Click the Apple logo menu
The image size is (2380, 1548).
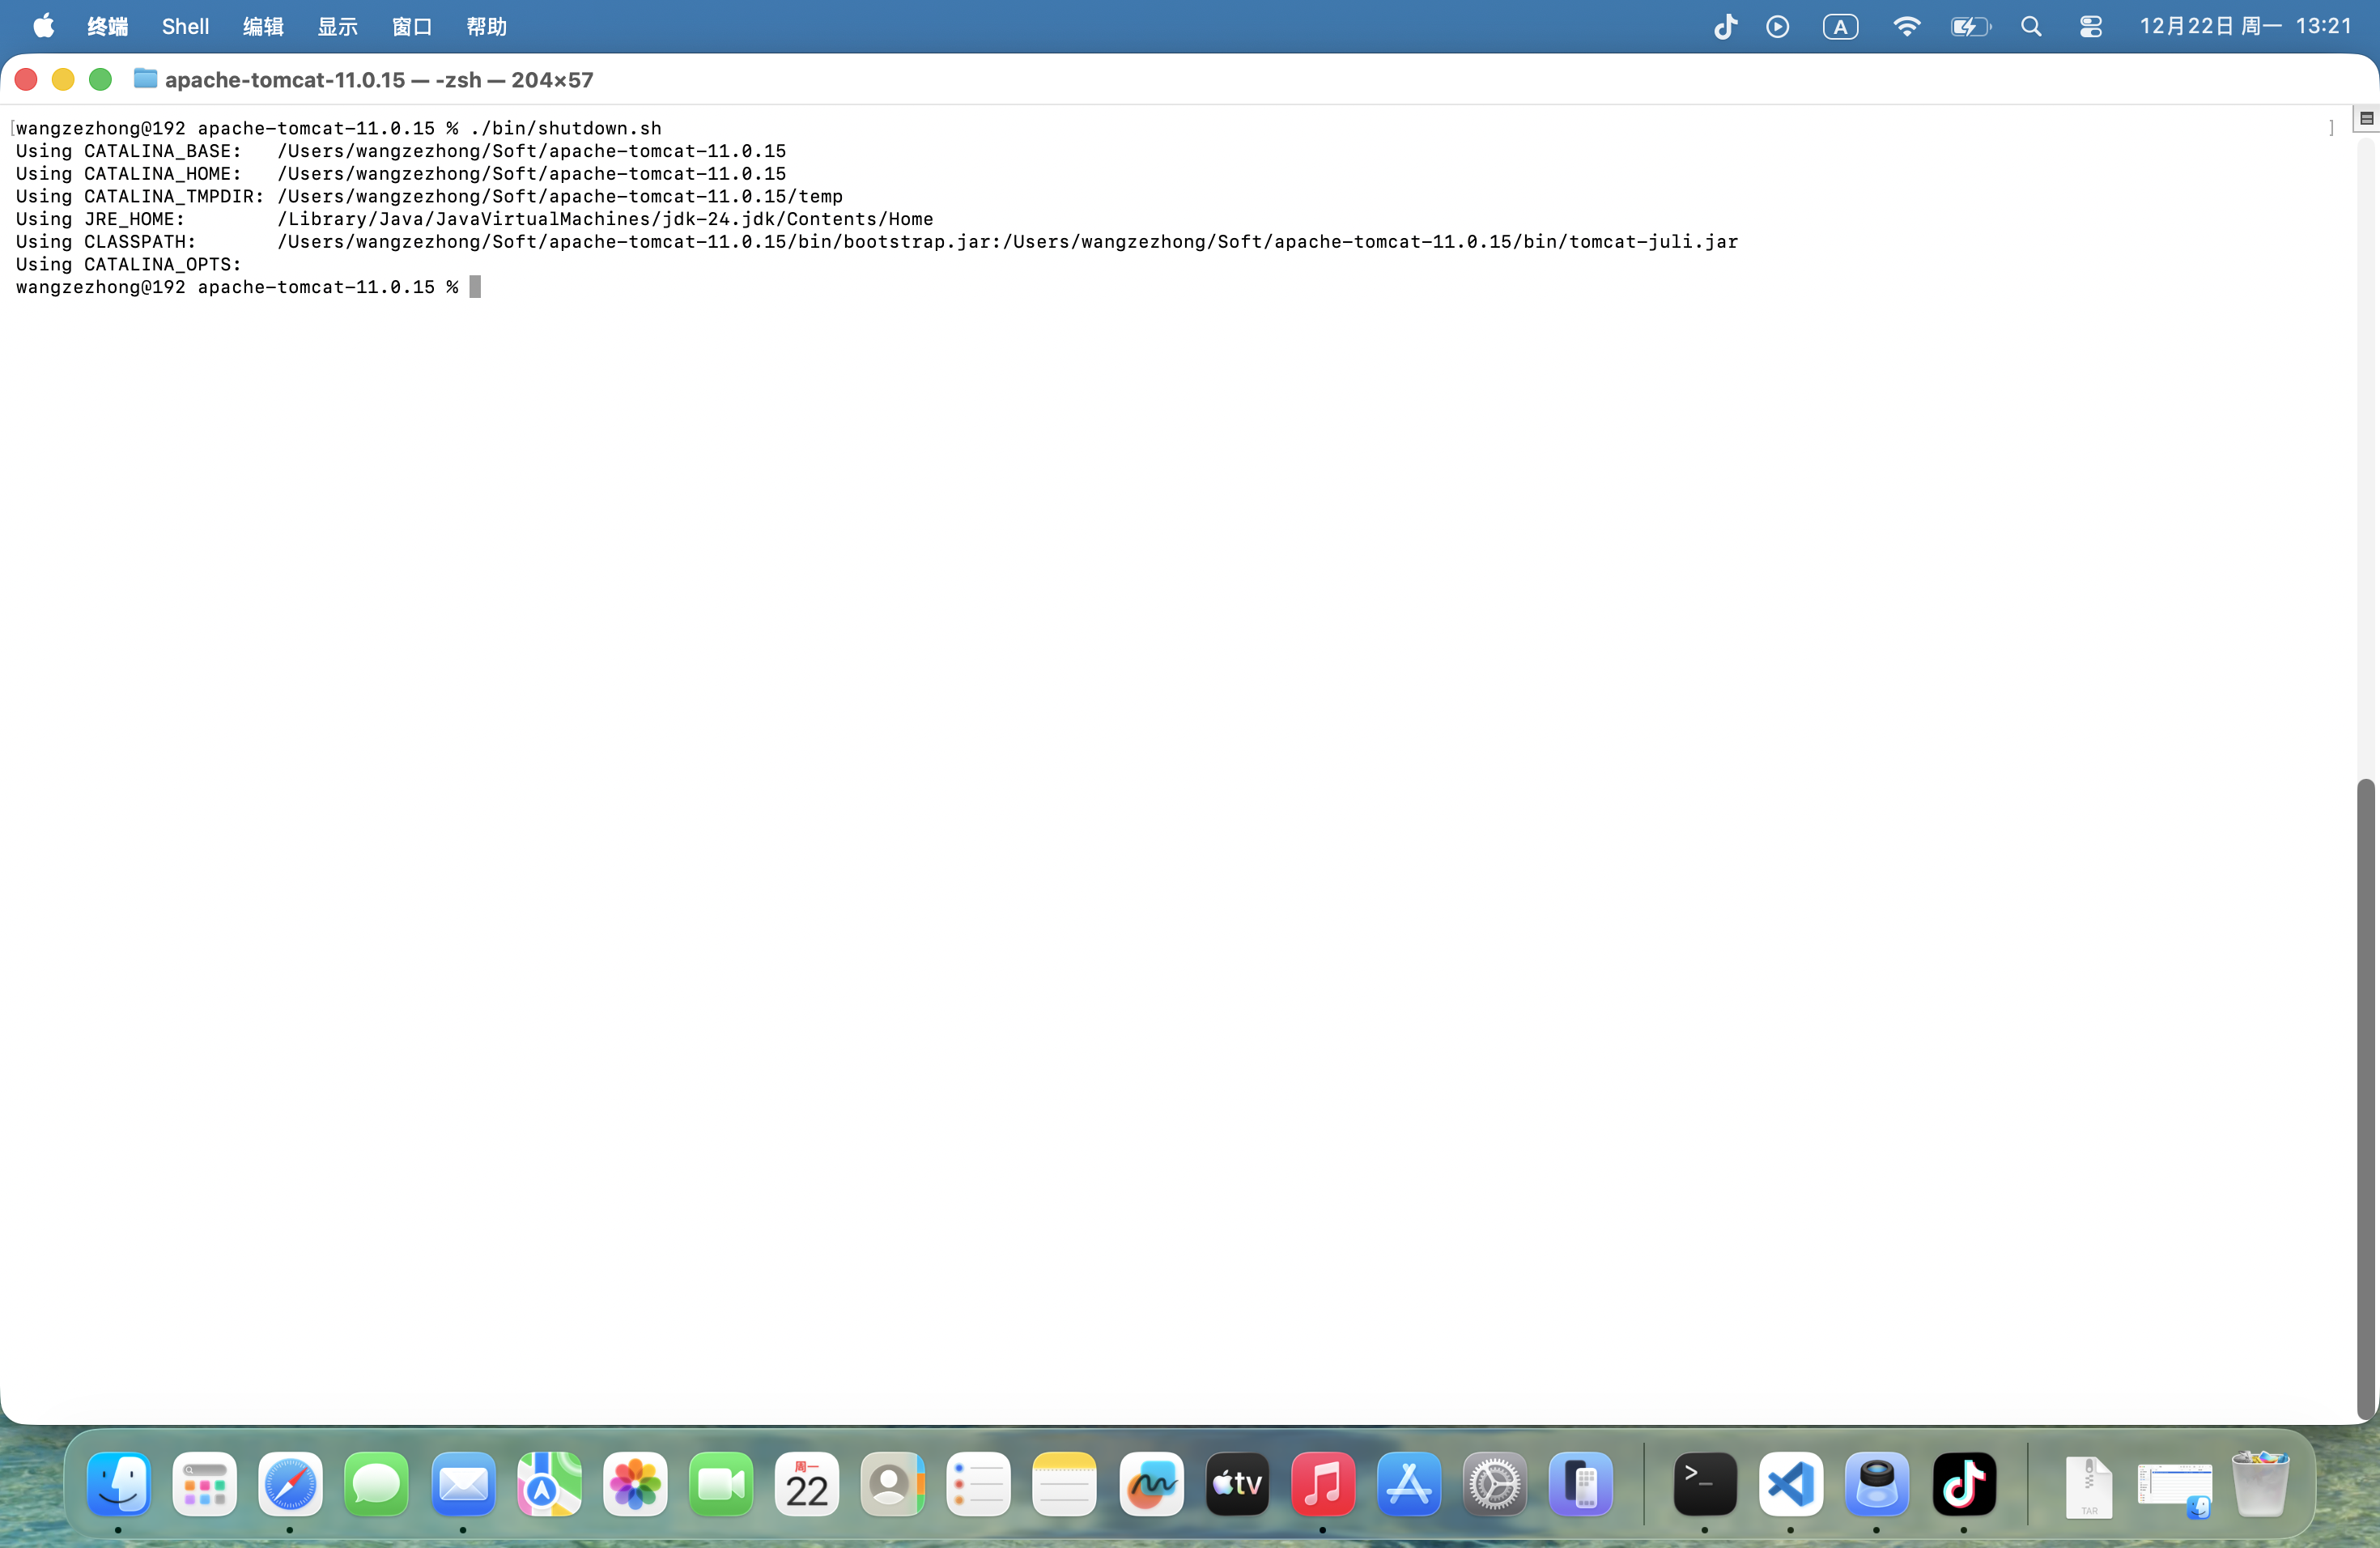click(x=43, y=26)
